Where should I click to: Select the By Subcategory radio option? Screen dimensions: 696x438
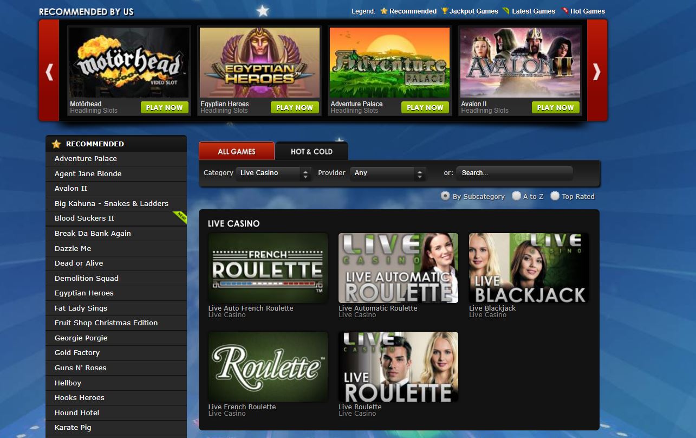click(445, 196)
